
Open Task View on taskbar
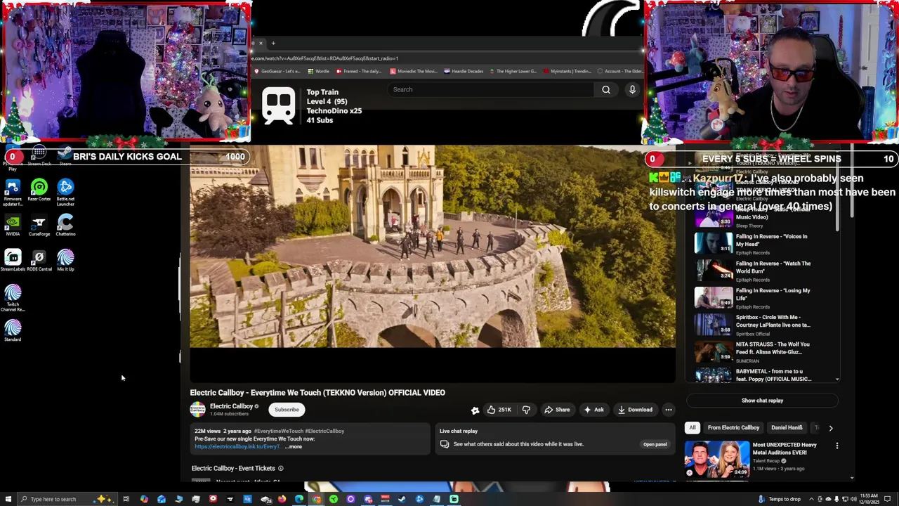tap(126, 499)
